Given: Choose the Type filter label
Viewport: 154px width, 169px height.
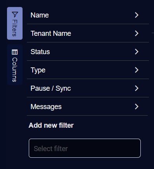Looking at the screenshot, I should pyautogui.click(x=38, y=70).
